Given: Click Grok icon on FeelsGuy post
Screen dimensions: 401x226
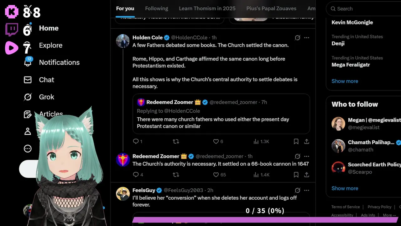Looking at the screenshot, I should tap(298, 190).
